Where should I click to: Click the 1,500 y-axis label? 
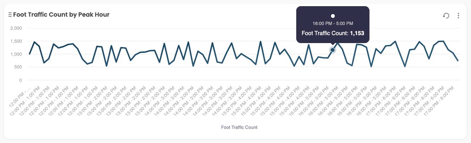tap(16, 41)
